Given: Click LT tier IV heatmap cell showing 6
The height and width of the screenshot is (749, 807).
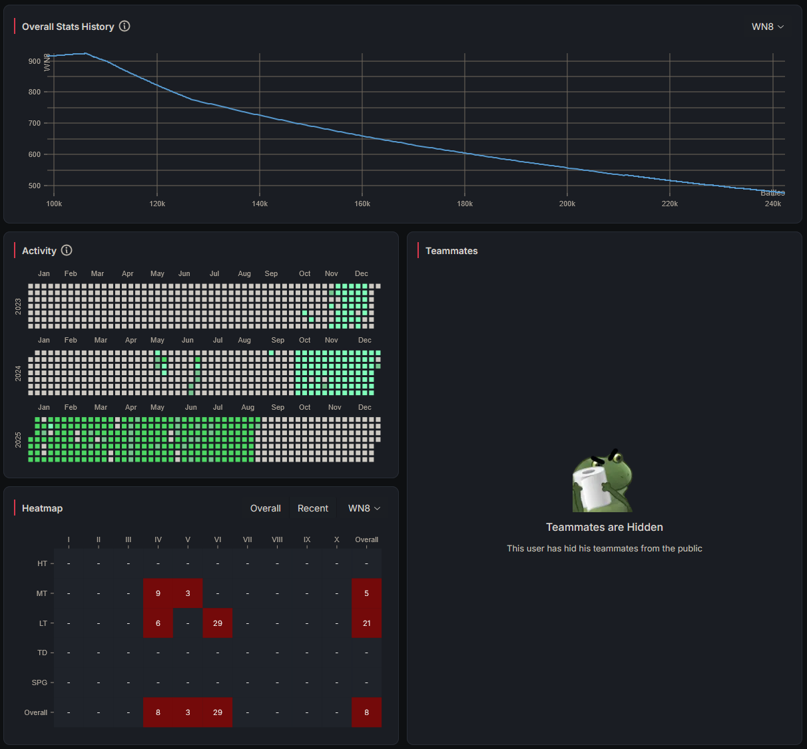Looking at the screenshot, I should (158, 623).
